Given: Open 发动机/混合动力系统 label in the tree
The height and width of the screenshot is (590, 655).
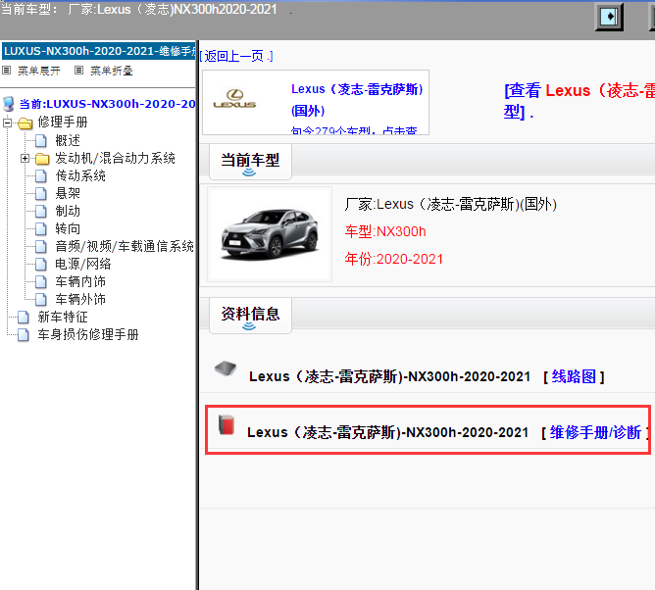Looking at the screenshot, I should point(116,158).
